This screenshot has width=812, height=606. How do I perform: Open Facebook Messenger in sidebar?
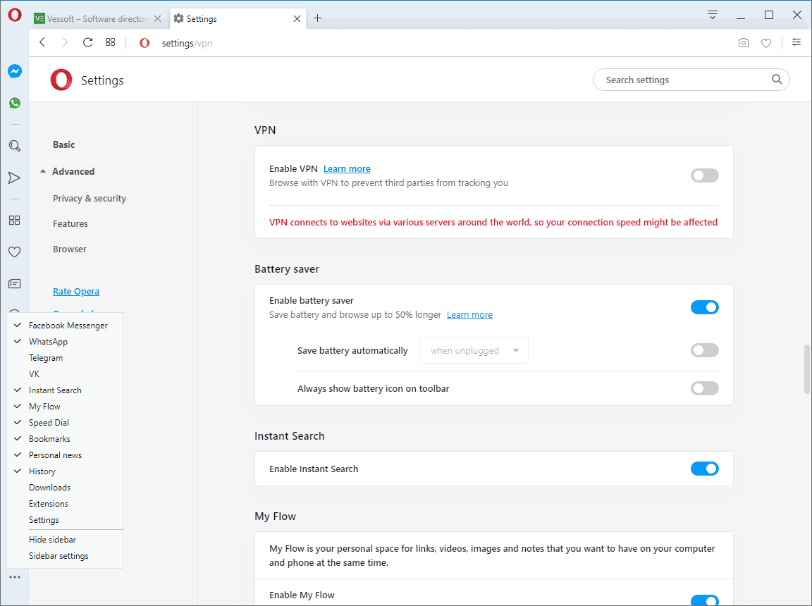coord(15,71)
